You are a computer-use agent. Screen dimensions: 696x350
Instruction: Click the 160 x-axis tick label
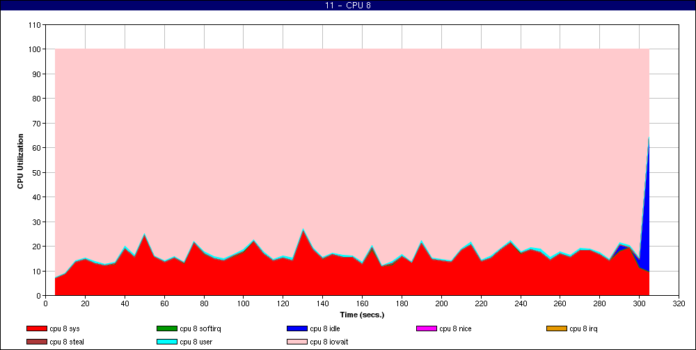click(362, 303)
